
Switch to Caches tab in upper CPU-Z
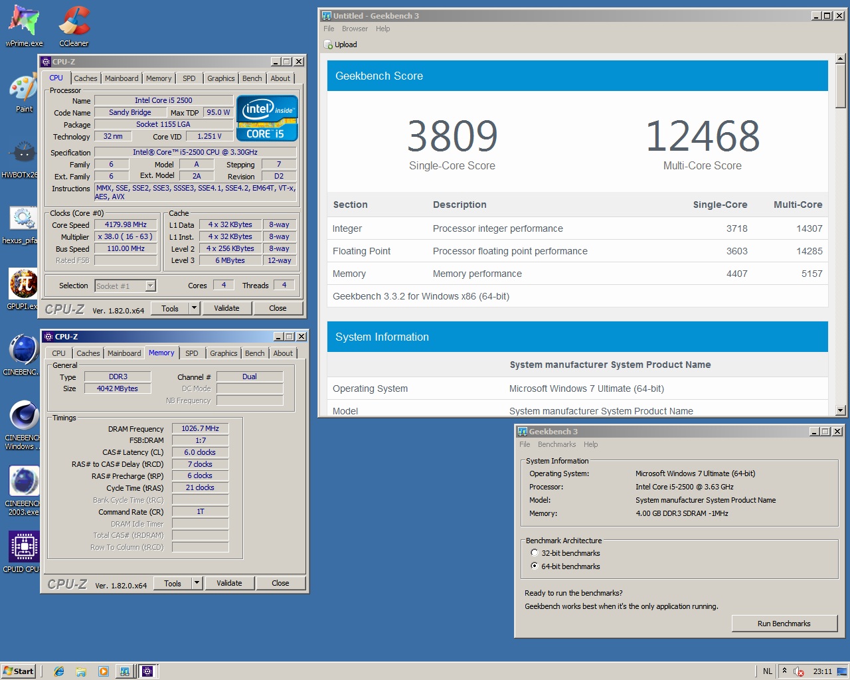tap(85, 78)
